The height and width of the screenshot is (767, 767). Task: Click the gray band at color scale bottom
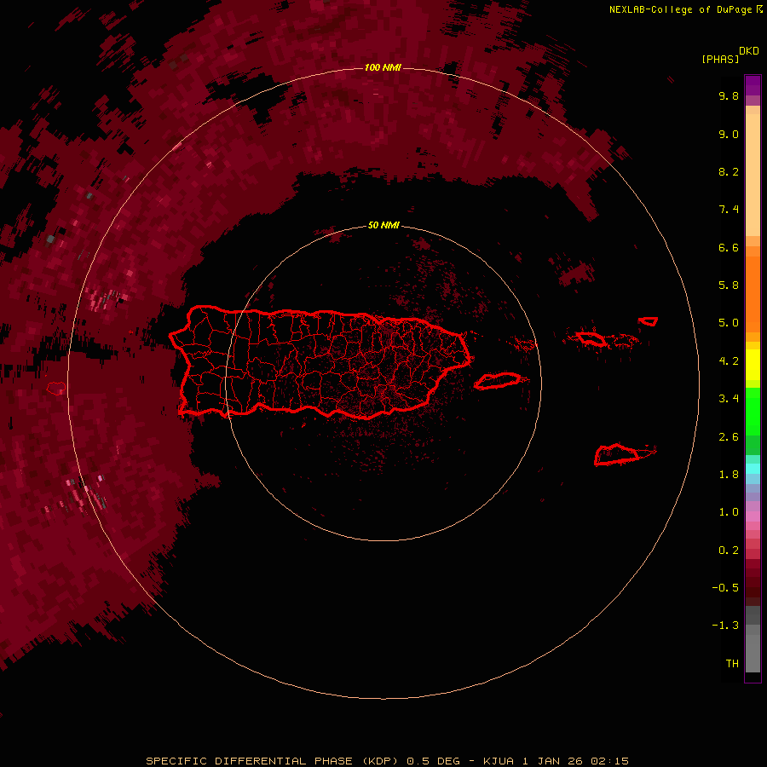click(753, 650)
